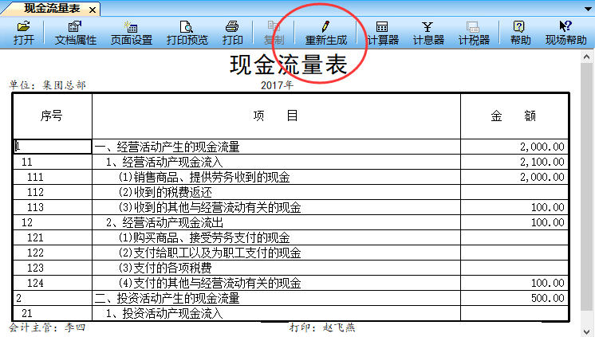Launch 打印预览 print preview
The width and height of the screenshot is (595, 337).
pos(187,33)
